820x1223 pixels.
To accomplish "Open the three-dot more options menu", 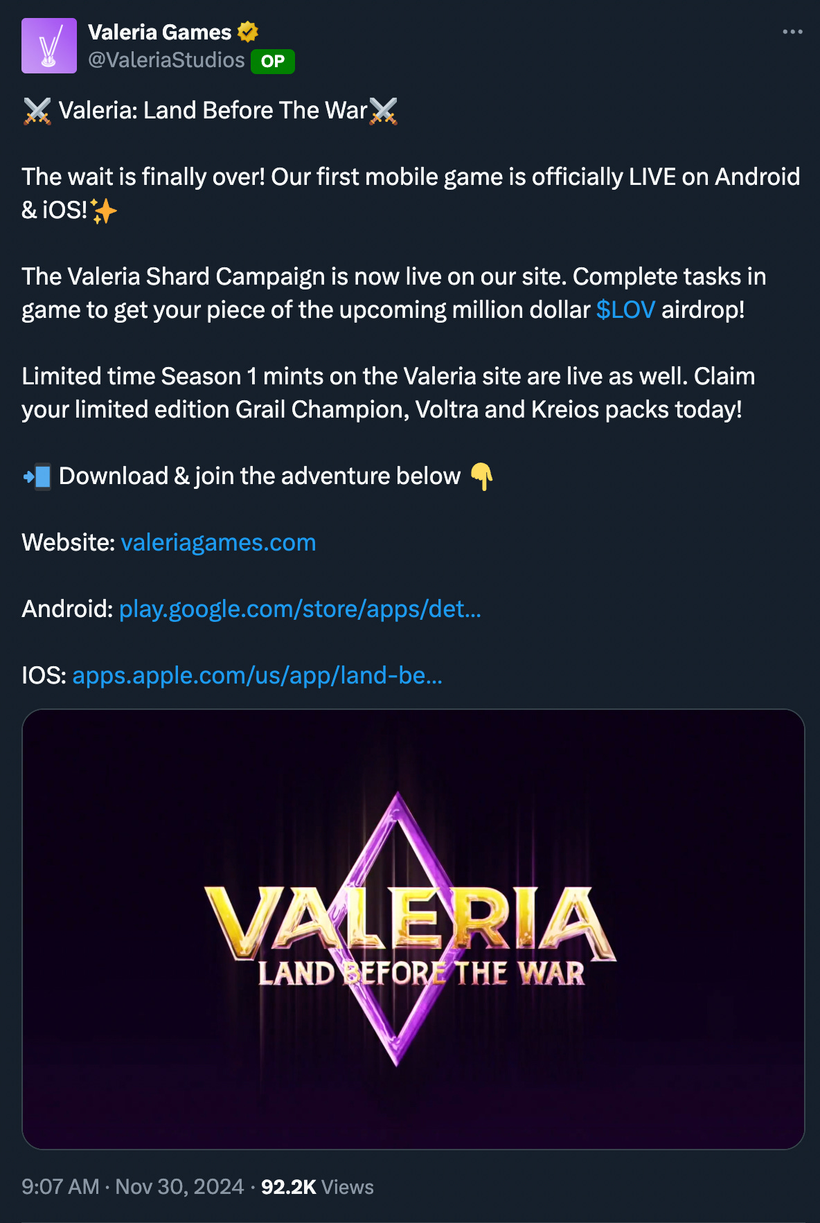I will pos(792,32).
